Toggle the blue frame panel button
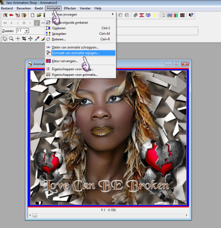 (170, 15)
